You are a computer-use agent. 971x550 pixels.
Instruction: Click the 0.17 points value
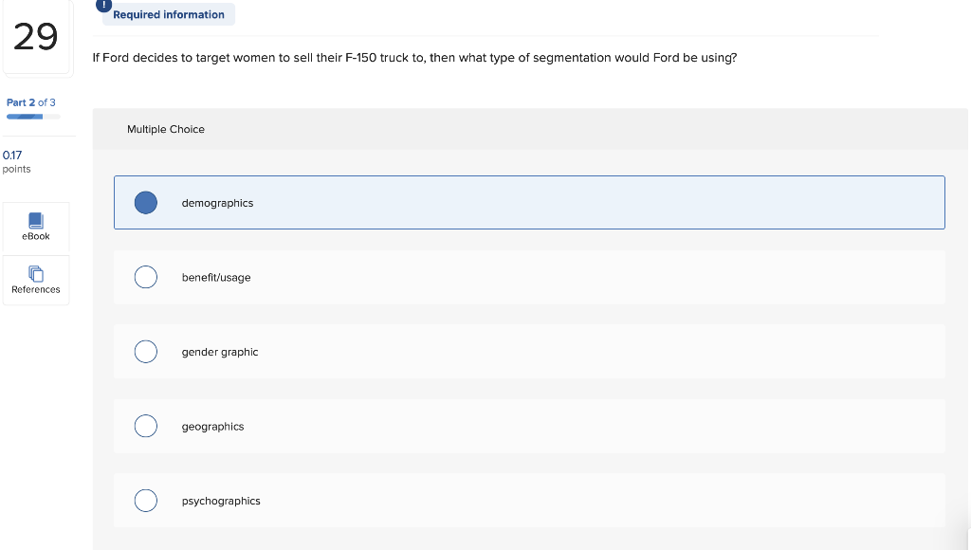(x=12, y=156)
